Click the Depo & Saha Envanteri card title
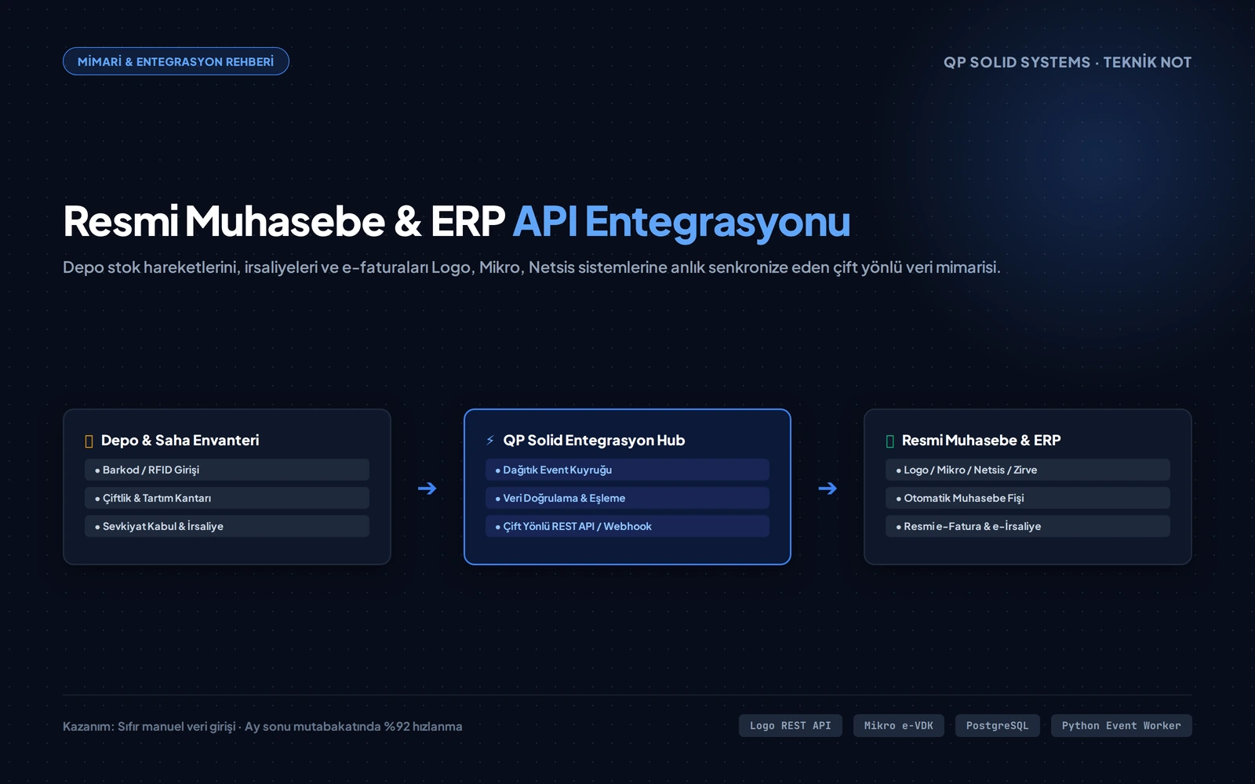Viewport: 1255px width, 784px height. click(x=180, y=441)
